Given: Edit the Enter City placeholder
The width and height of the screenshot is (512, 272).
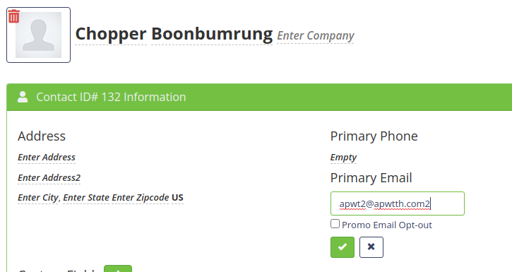Looking at the screenshot, I should click(38, 198).
